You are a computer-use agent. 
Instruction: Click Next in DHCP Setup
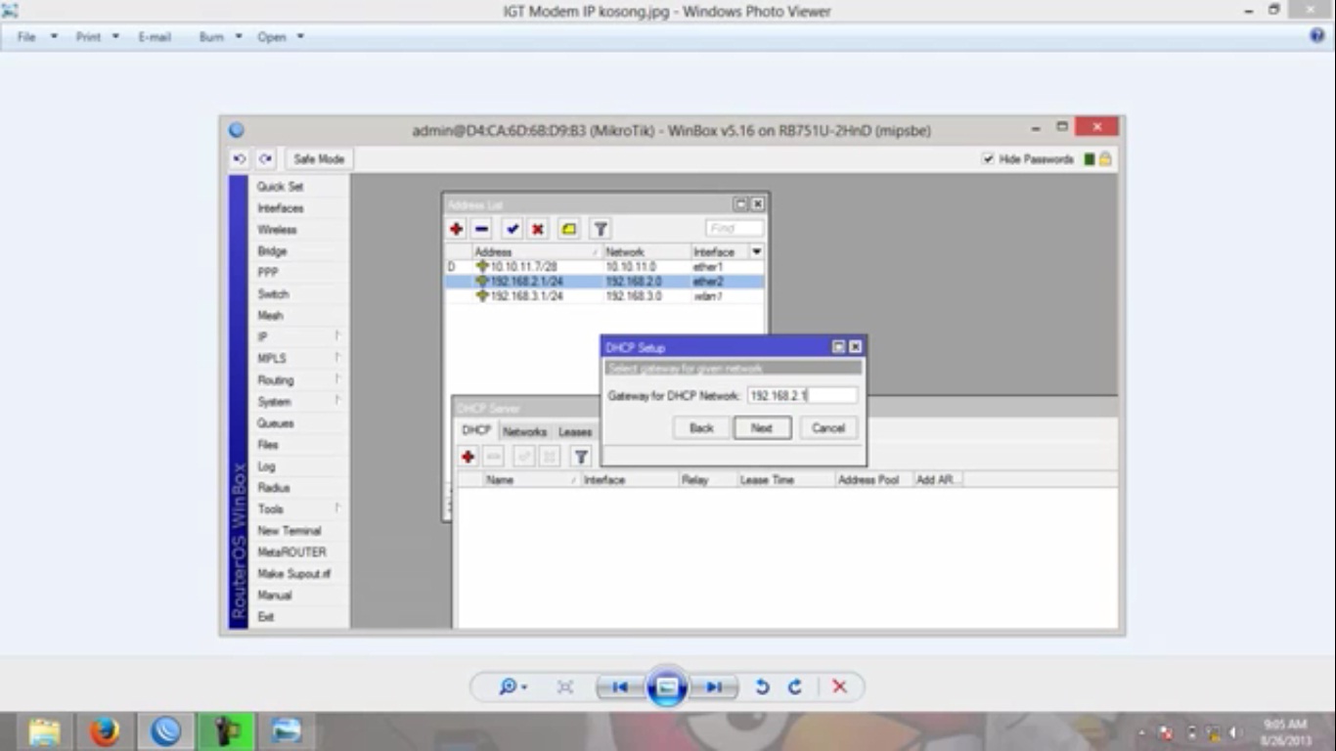pos(762,427)
